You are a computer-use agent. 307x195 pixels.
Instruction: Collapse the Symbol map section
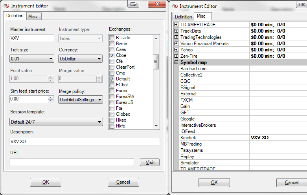176,62
